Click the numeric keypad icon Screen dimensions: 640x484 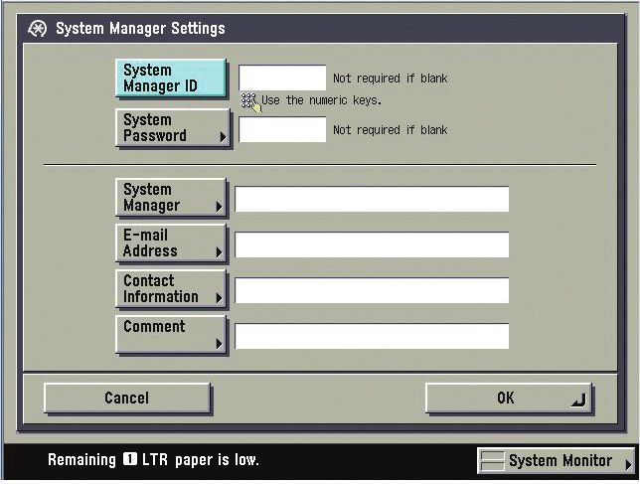pos(249,101)
